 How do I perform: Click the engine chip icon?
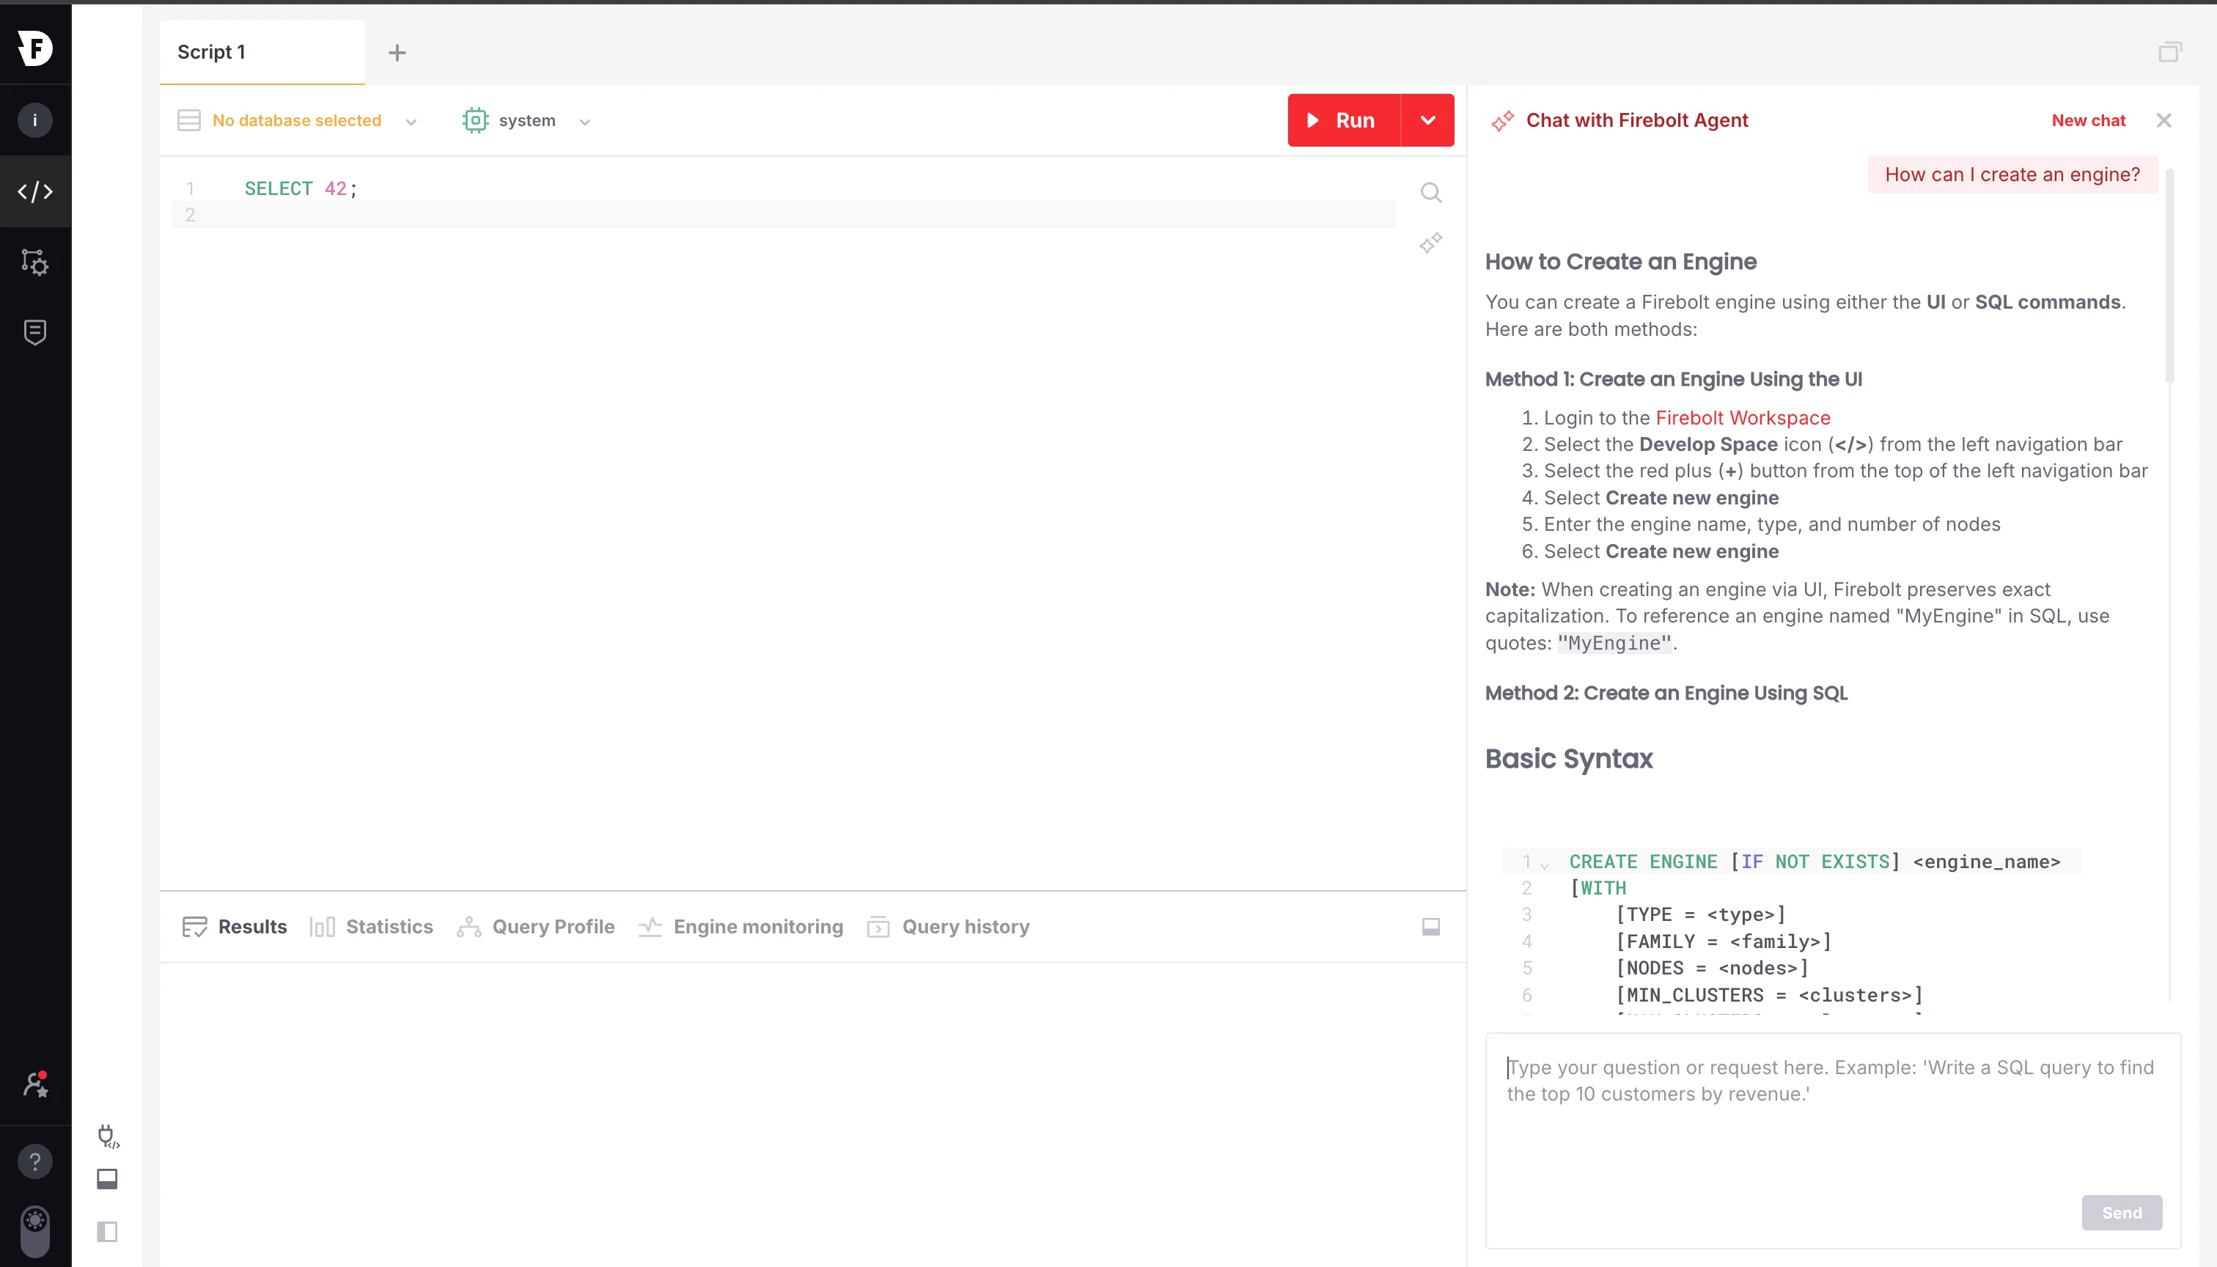(x=475, y=120)
